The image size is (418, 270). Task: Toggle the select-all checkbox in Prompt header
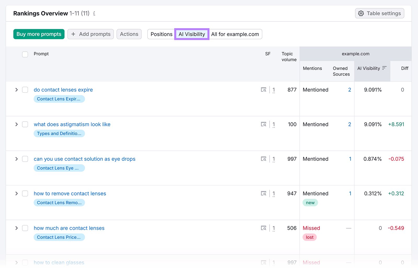pos(25,54)
